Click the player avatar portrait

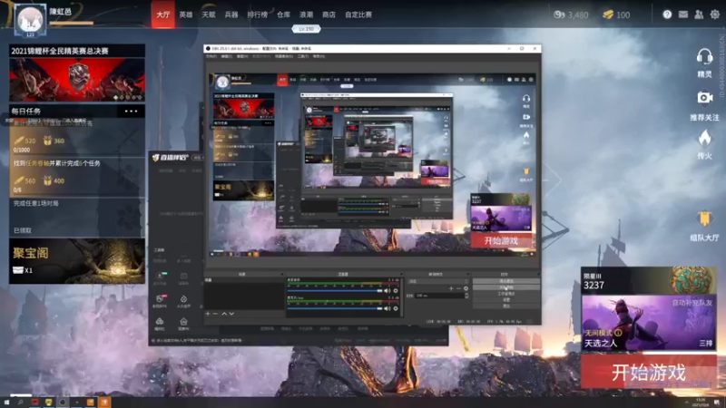(30, 19)
